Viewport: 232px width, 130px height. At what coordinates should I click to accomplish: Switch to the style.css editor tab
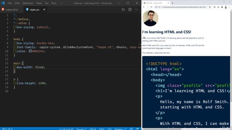(x=34, y=10)
